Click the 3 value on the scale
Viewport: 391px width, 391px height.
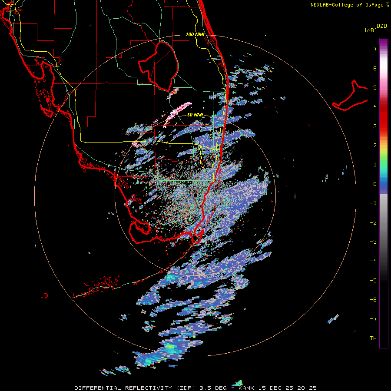[x=375, y=126]
